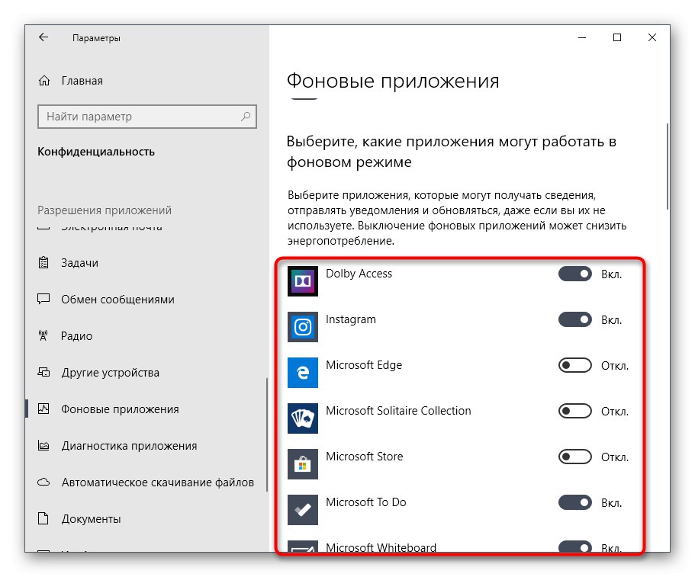
Task: Click the Microsoft To Do checkmark icon
Action: pyautogui.click(x=303, y=510)
